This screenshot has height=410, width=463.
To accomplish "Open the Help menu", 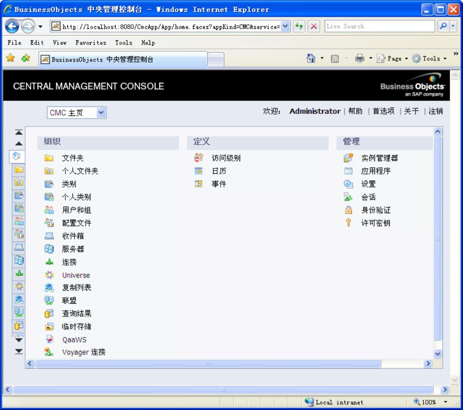I will click(148, 43).
